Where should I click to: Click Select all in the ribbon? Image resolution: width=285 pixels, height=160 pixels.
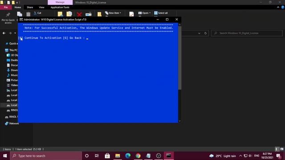click(161, 13)
